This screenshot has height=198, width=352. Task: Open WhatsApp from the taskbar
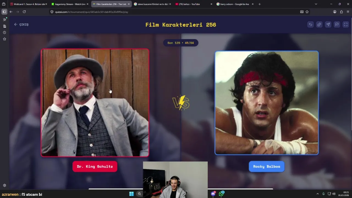(x=221, y=194)
